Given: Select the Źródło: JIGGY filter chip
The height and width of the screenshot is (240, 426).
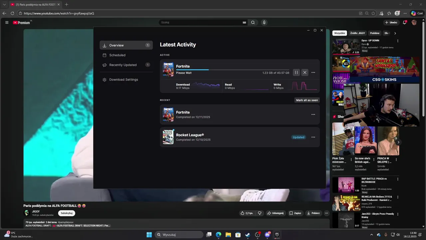Looking at the screenshot, I should tap(357, 33).
